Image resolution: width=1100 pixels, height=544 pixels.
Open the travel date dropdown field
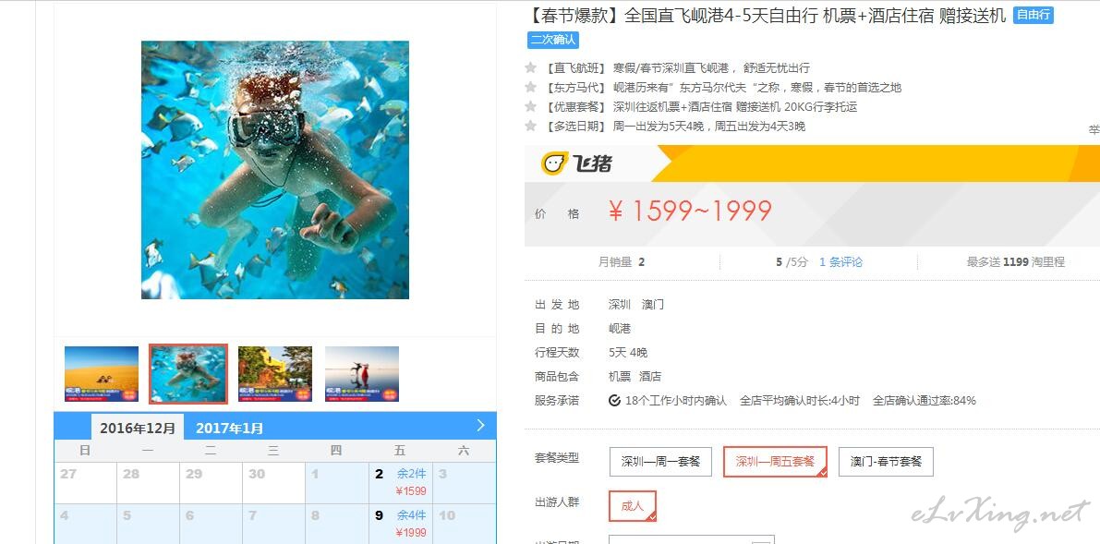click(x=692, y=539)
